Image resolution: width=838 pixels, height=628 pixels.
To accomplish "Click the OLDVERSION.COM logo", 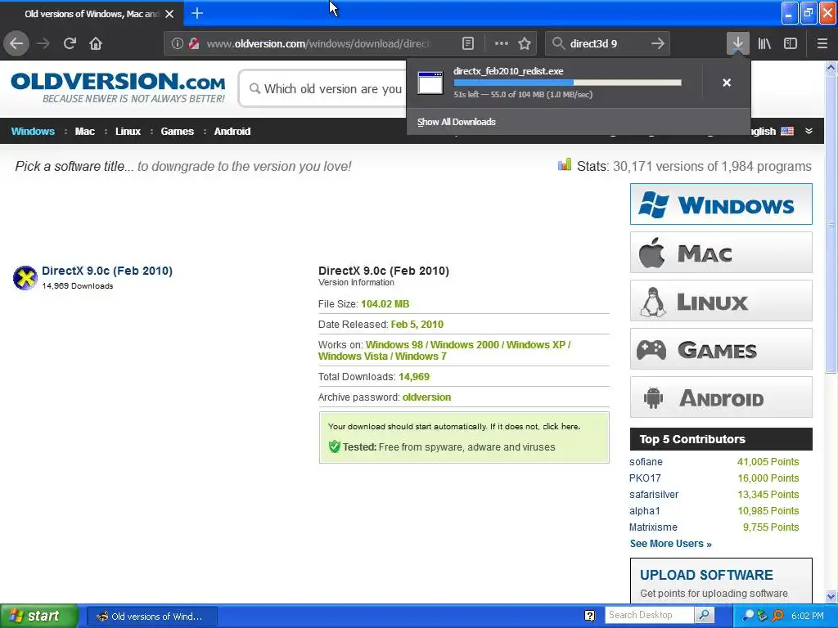I will [118, 87].
